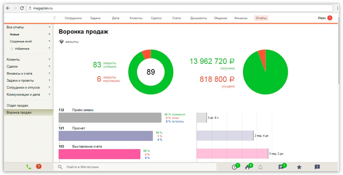Open the chat messages icon
This screenshot has height=175, width=343.
point(281,167)
